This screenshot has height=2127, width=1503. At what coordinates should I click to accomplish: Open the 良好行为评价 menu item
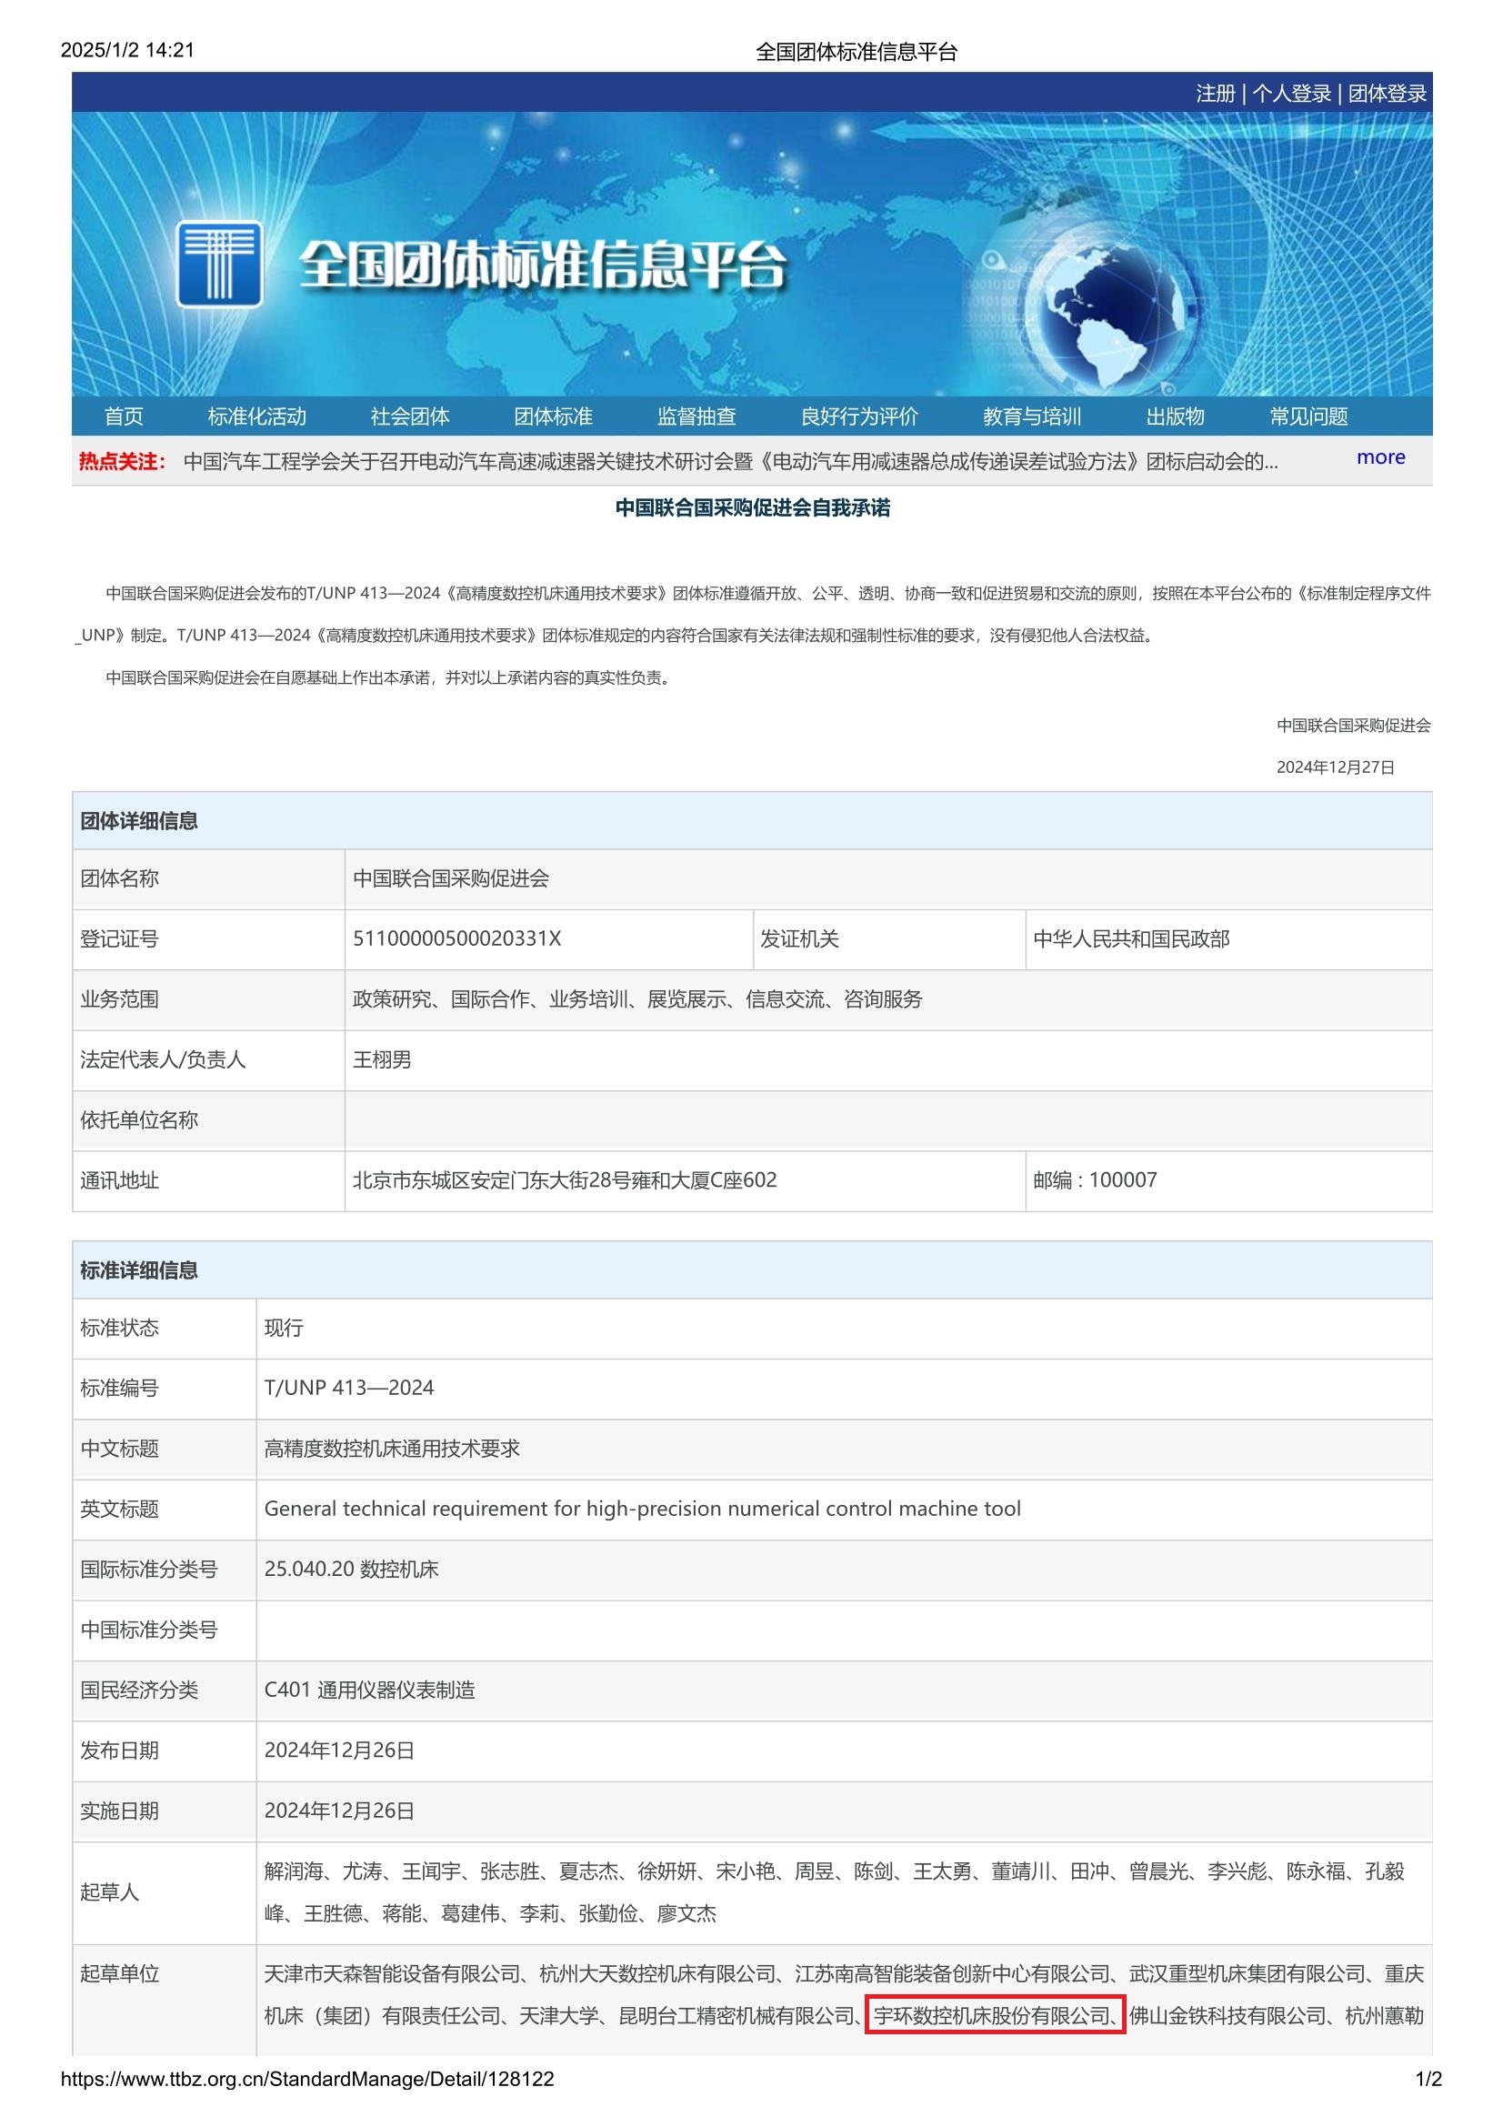tap(859, 416)
